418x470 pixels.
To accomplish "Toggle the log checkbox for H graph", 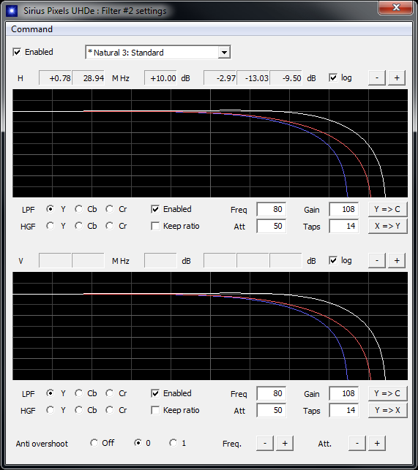I will 333,78.
